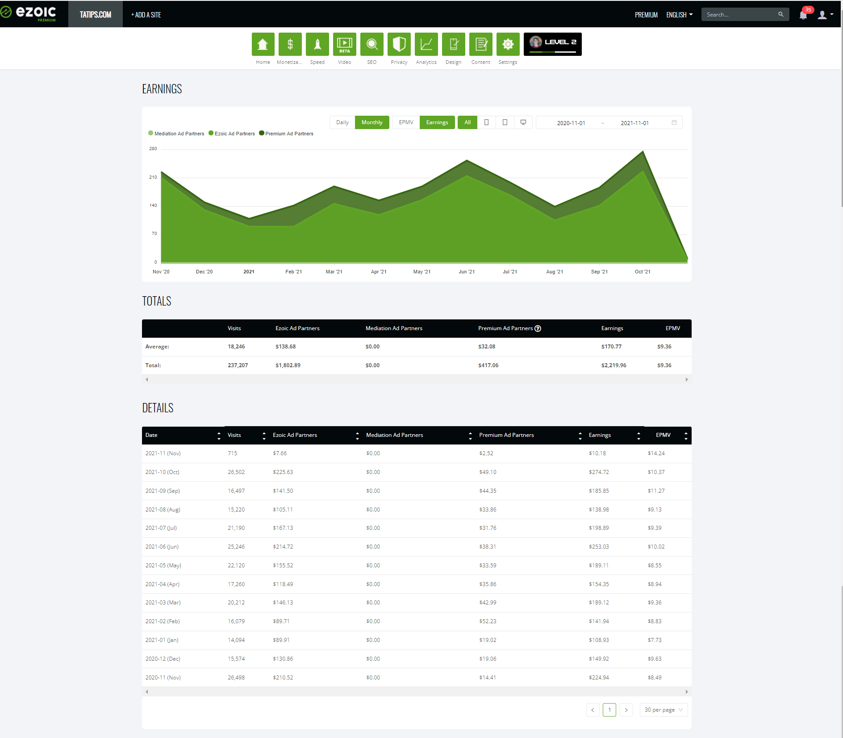This screenshot has height=738, width=843.
Task: Go to next page of details
Action: pyautogui.click(x=626, y=710)
